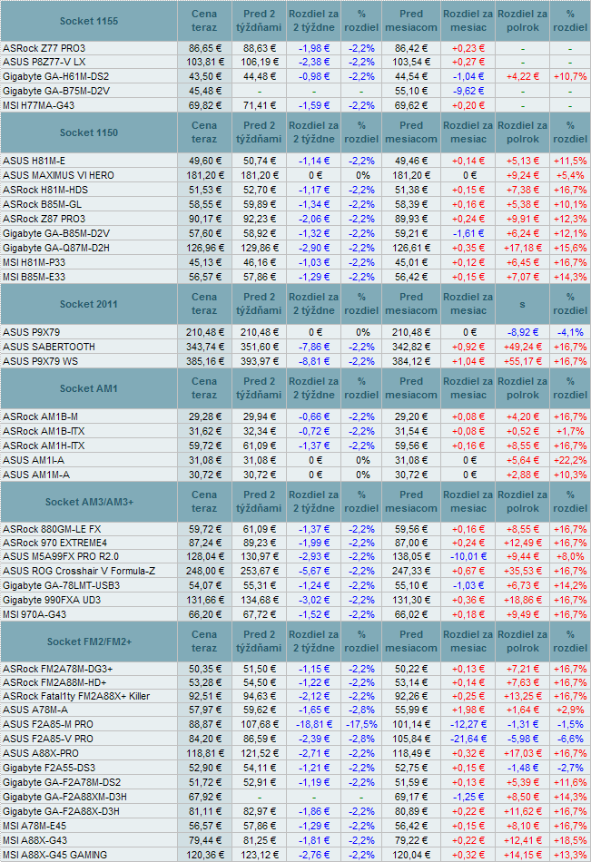Select Gigabyte 990FXA UD3 row name
591x862 pixels.
point(52,600)
